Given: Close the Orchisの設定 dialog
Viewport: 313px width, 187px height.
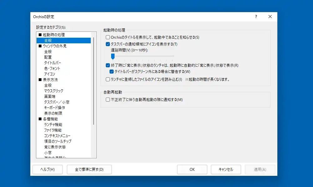Looking at the screenshot, I should tap(270, 17).
